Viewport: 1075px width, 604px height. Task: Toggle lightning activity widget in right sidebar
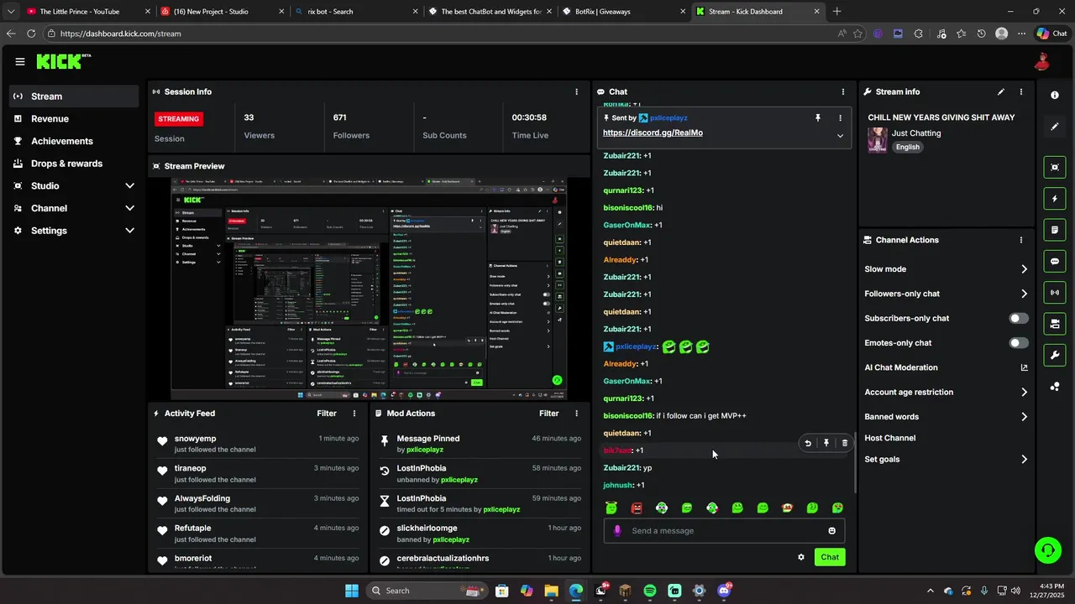click(x=1055, y=199)
